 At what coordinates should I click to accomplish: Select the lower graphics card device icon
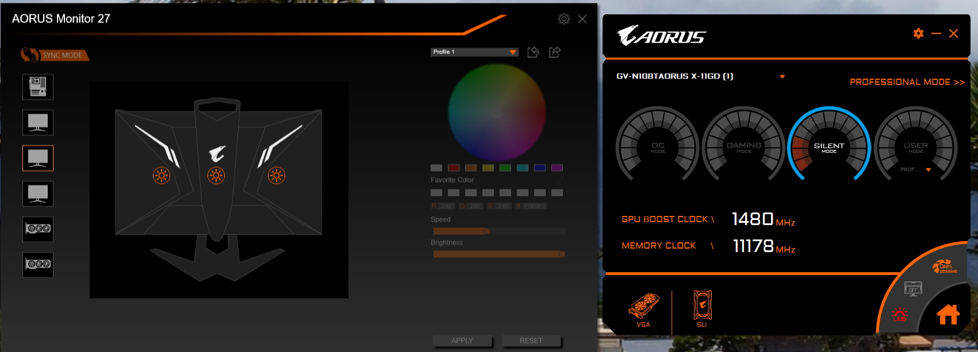coord(38,265)
